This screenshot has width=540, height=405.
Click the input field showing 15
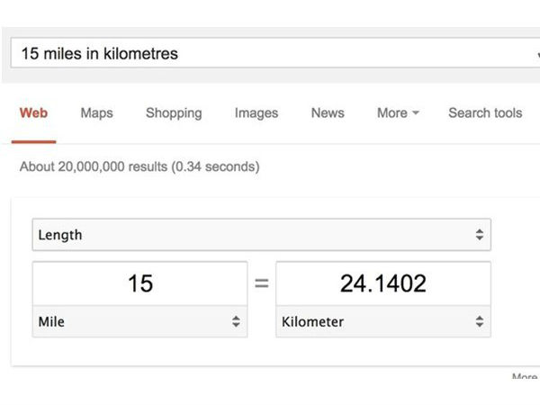pos(139,284)
